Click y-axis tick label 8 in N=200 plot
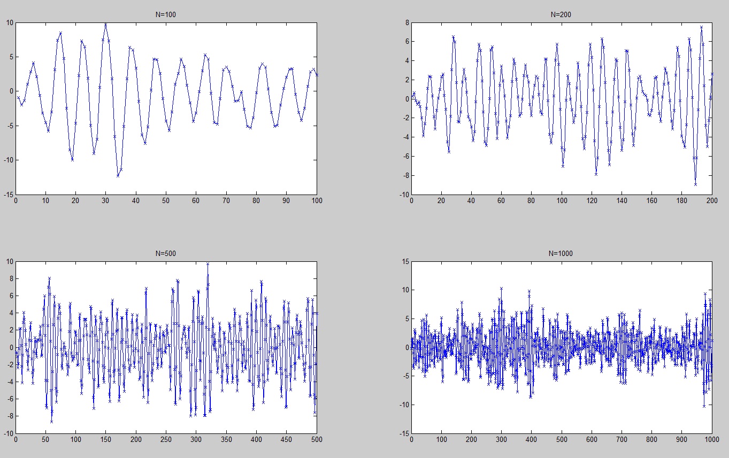Viewport: 729px width, 458px height. pyautogui.click(x=406, y=23)
